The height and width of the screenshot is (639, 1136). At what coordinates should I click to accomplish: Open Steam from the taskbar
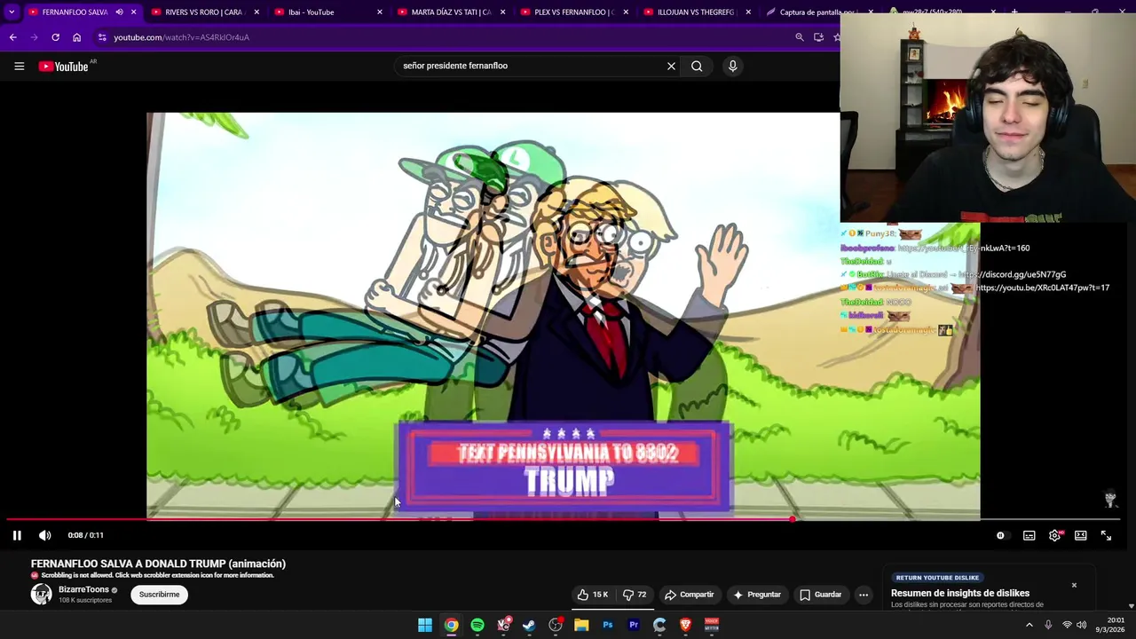tap(529, 625)
